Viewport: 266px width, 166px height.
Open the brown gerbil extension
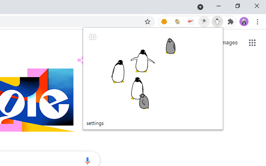(x=177, y=22)
